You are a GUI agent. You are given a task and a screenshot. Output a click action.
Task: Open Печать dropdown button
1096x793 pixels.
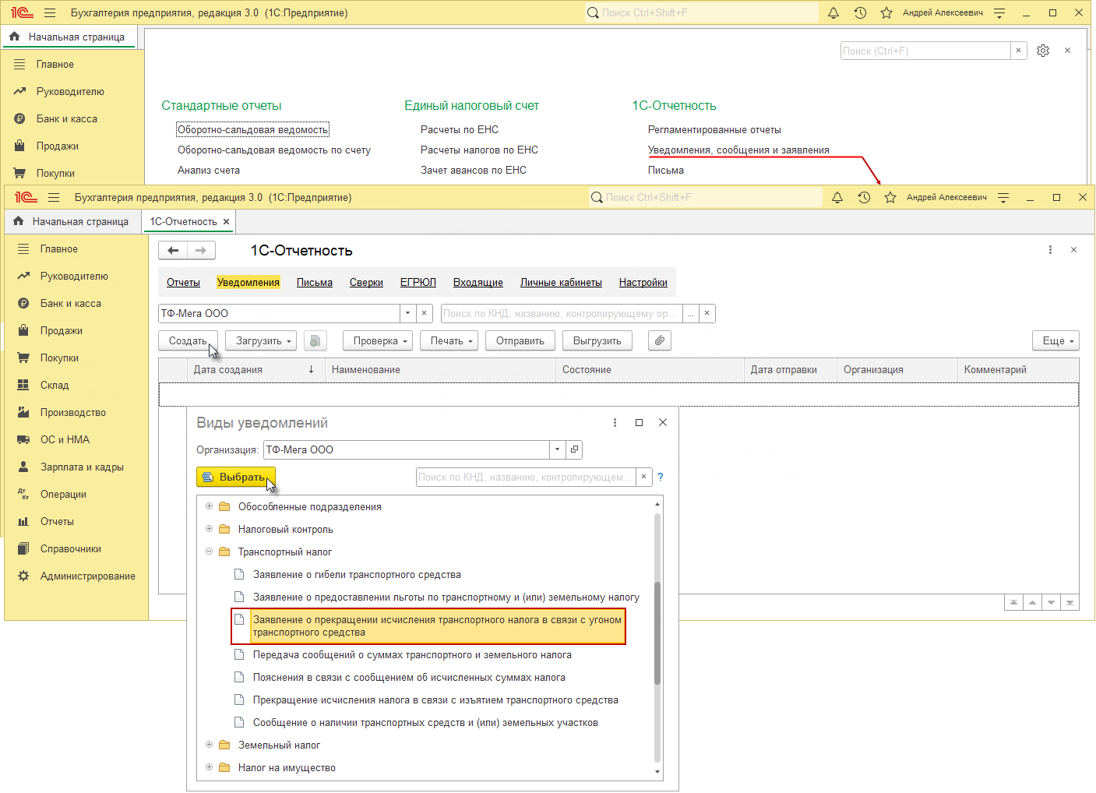pyautogui.click(x=449, y=340)
